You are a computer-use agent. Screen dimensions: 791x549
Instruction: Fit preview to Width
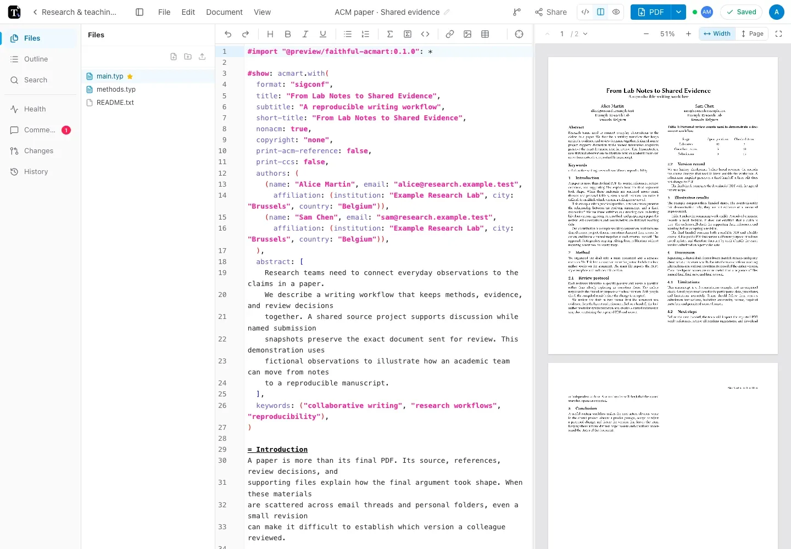click(717, 34)
